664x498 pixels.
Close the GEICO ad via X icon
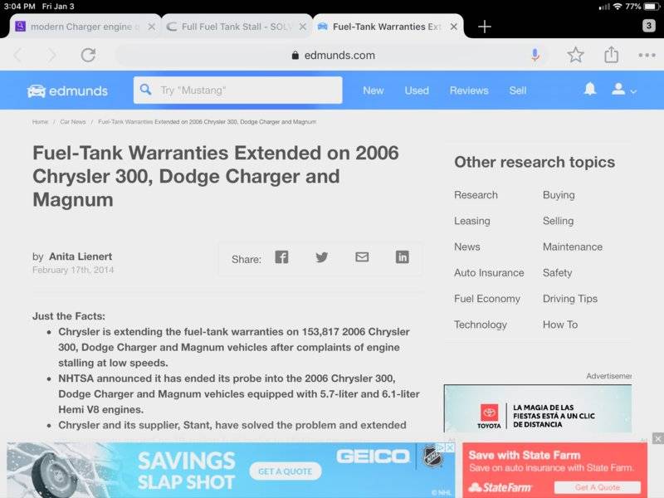click(450, 447)
